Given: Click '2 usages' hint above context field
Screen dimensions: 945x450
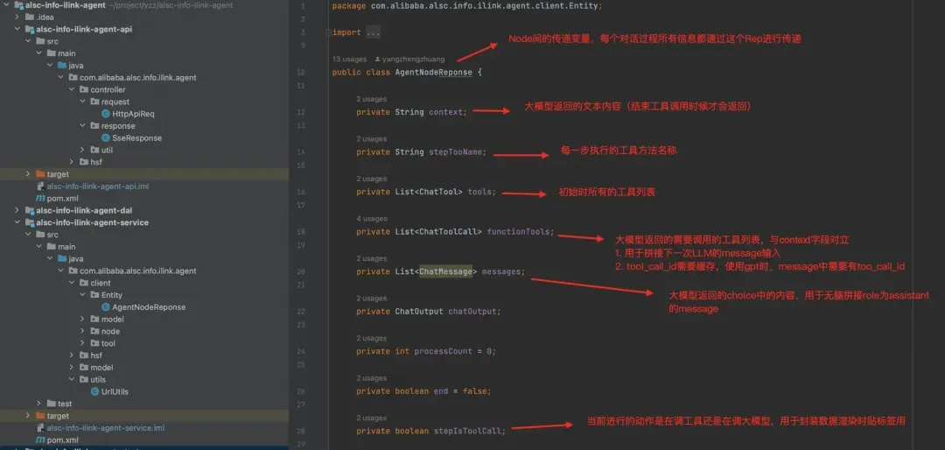Looking at the screenshot, I should pyautogui.click(x=371, y=99).
